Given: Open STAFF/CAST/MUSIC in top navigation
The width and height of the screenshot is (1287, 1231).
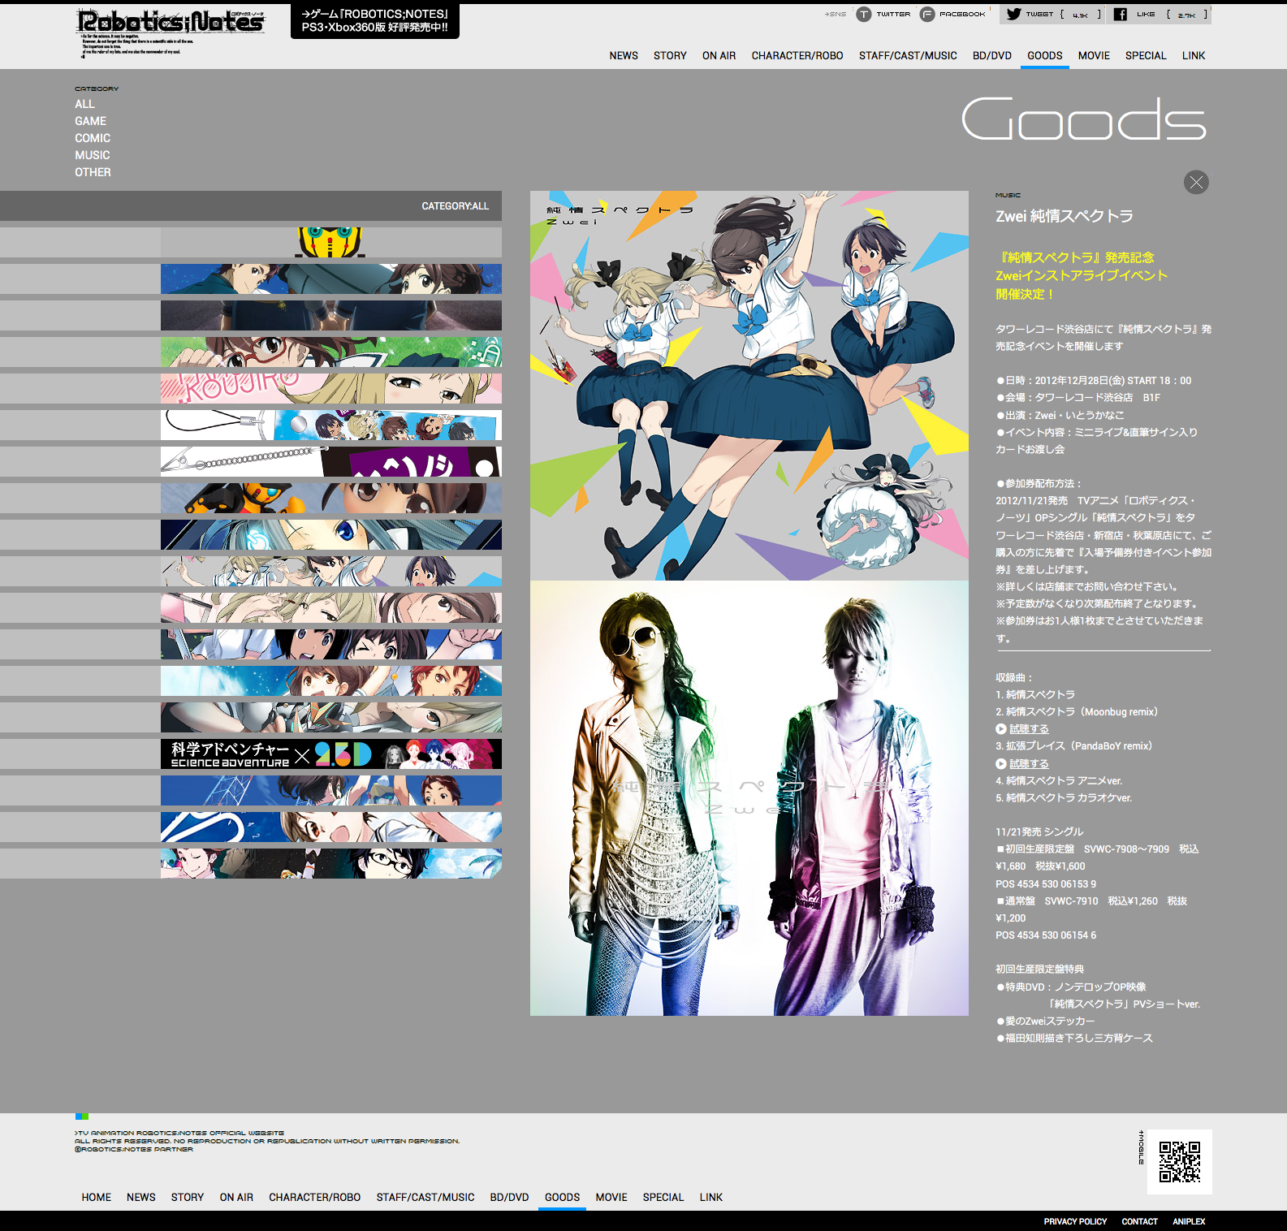Looking at the screenshot, I should [x=908, y=56].
